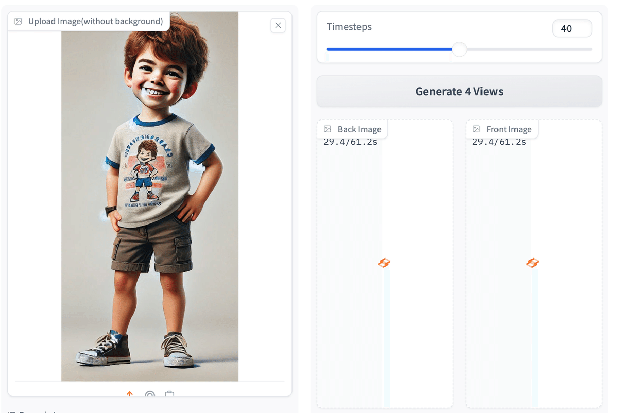Click the Back Image label text
Image resolution: width=618 pixels, height=413 pixels.
tap(359, 129)
